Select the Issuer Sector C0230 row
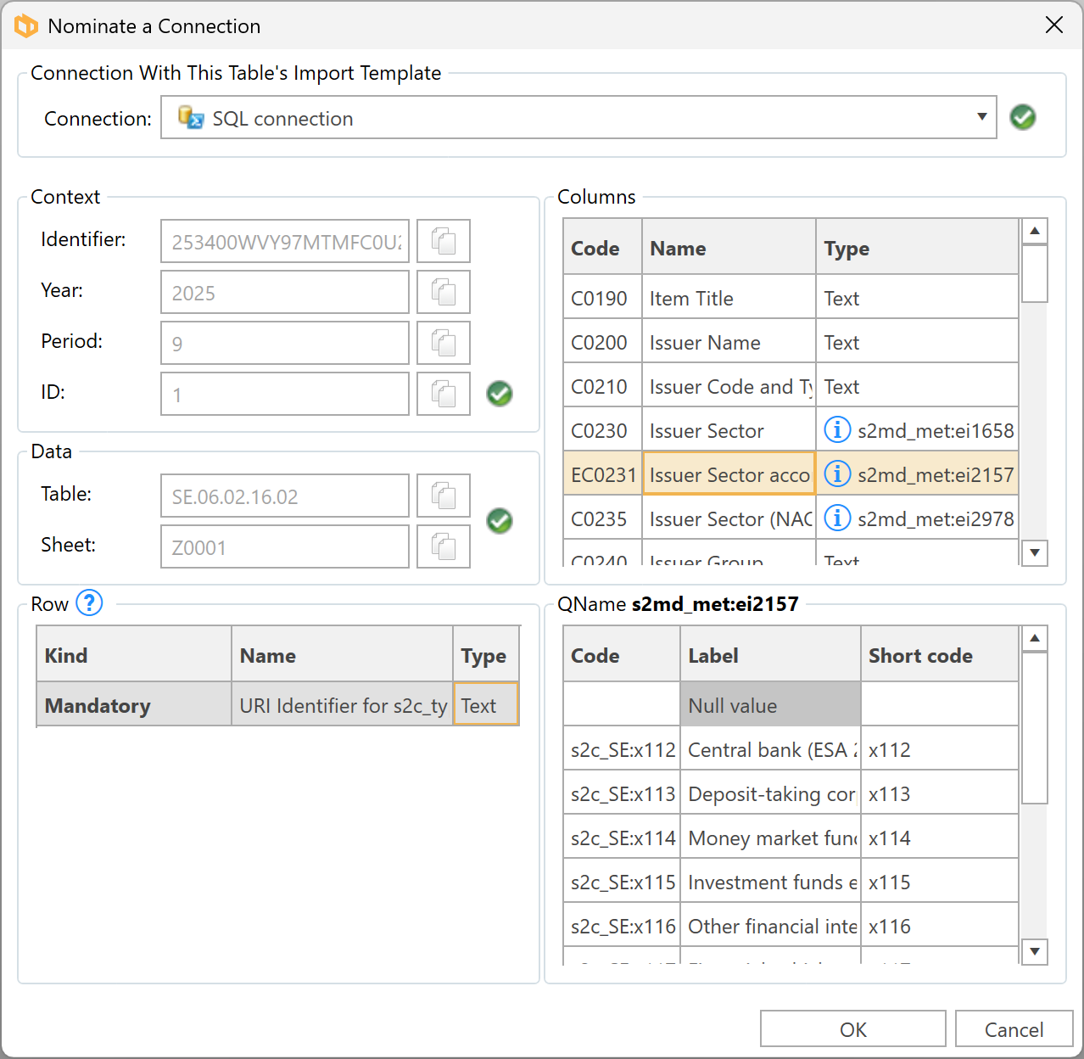The height and width of the screenshot is (1059, 1084). pos(707,431)
